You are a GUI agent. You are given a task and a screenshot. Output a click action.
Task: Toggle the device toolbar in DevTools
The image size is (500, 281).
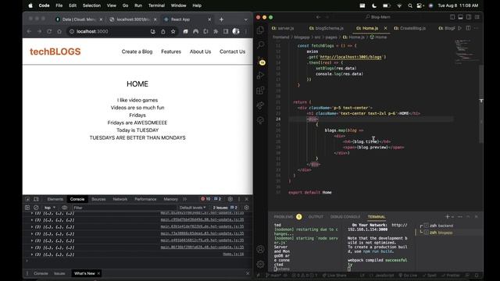click(x=37, y=199)
